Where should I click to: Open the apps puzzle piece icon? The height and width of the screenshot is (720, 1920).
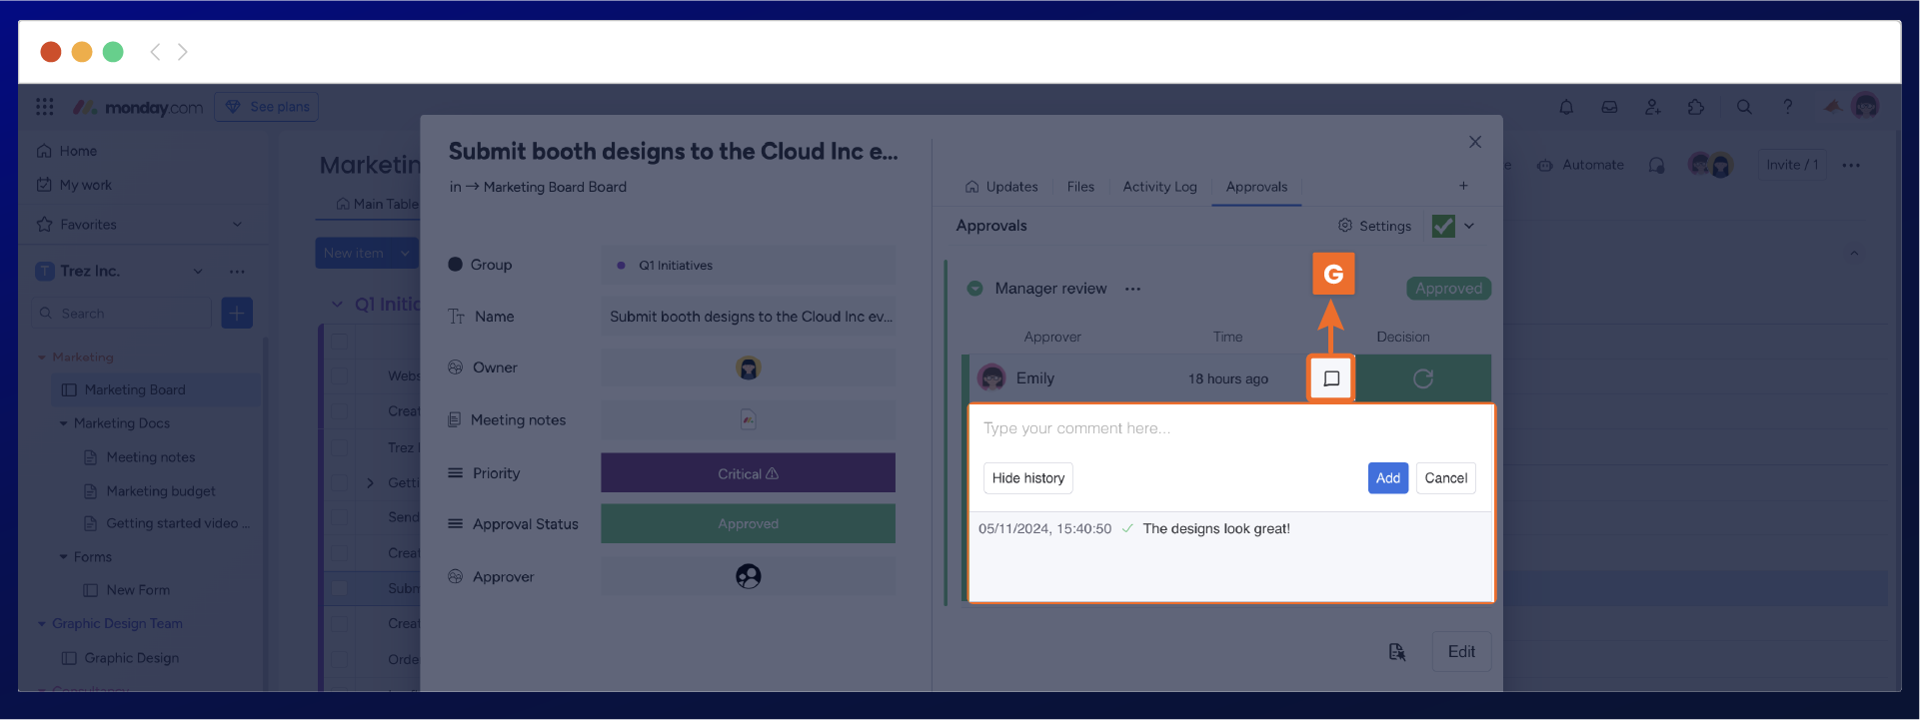(x=1696, y=107)
